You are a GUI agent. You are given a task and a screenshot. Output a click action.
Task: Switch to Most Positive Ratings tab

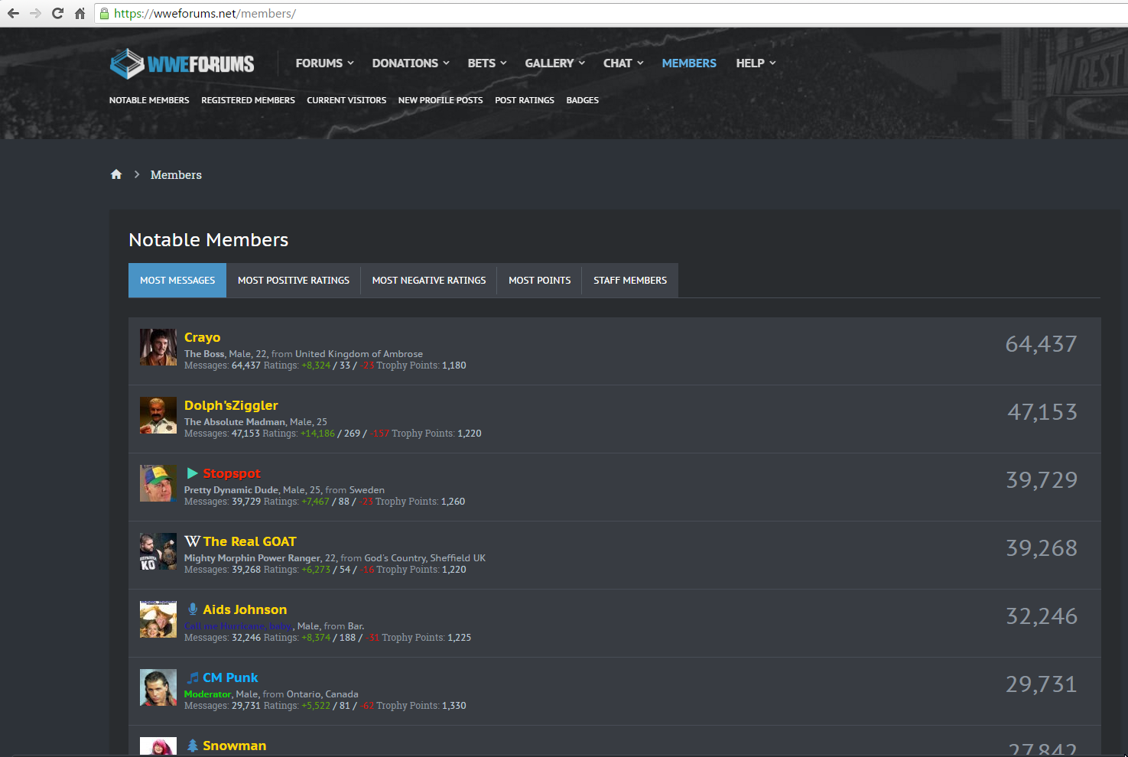(x=293, y=281)
